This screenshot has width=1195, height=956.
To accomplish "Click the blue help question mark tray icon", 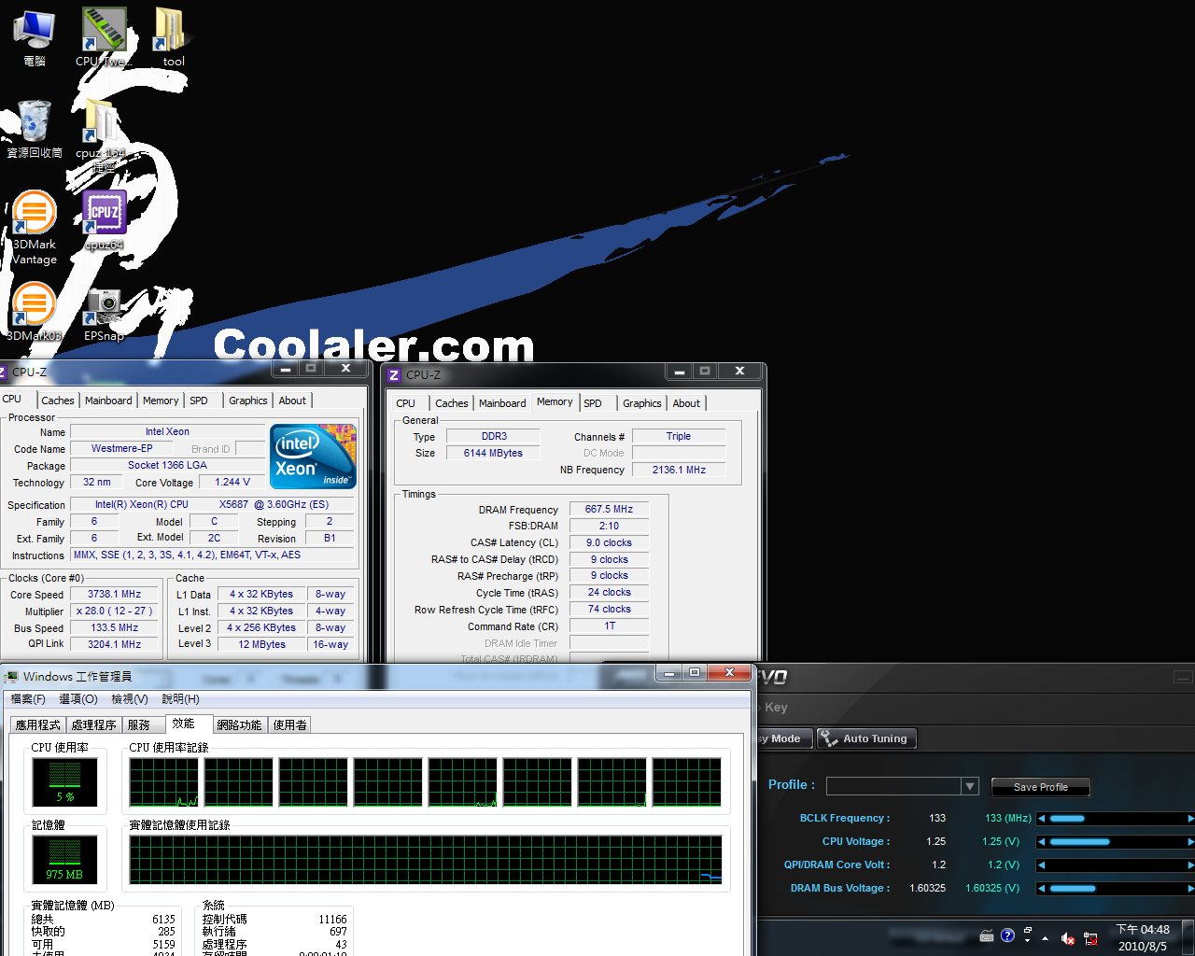I will pos(1007,935).
